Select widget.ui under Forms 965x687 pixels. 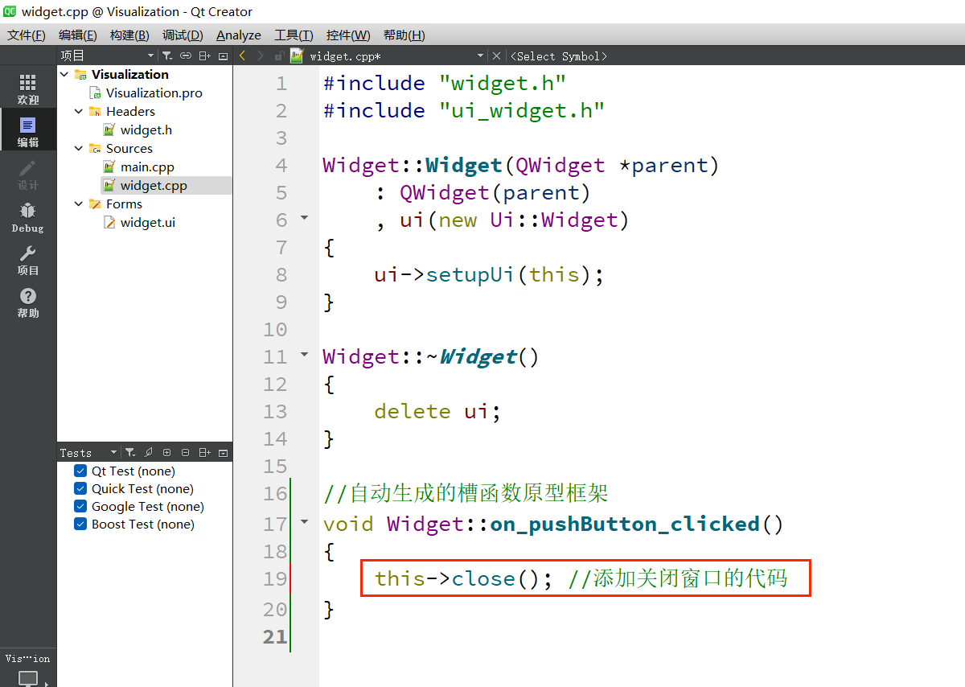(x=147, y=222)
